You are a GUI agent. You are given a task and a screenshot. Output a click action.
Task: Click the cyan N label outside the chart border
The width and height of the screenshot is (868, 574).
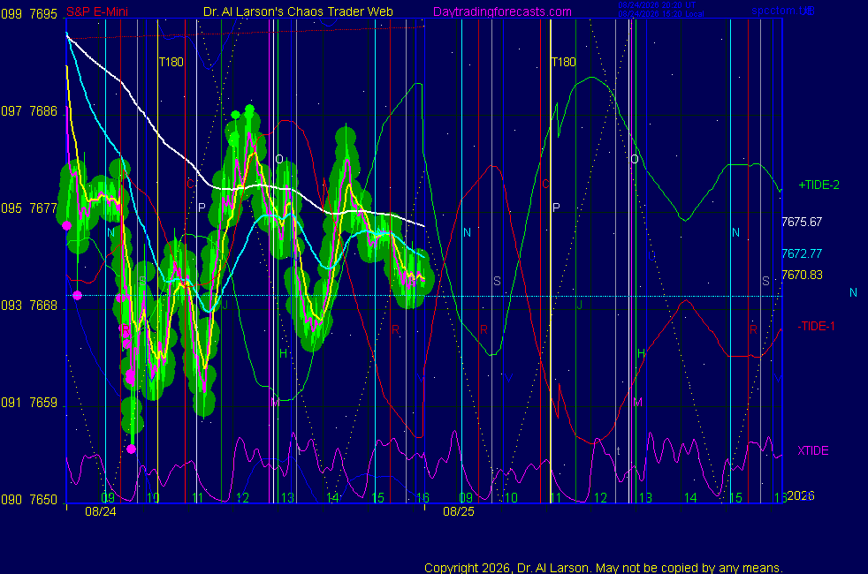point(853,292)
